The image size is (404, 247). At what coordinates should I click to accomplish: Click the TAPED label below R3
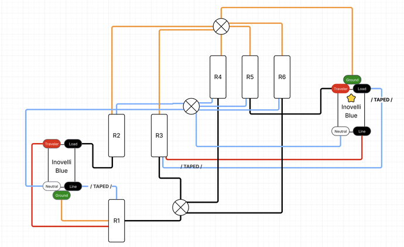point(191,166)
